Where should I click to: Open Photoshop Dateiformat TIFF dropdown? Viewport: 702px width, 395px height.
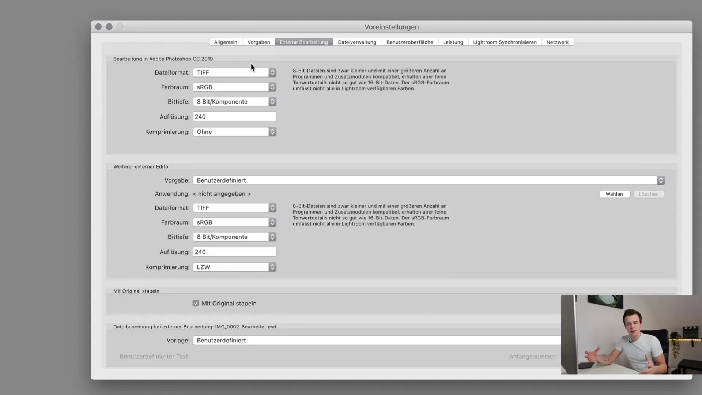point(234,72)
